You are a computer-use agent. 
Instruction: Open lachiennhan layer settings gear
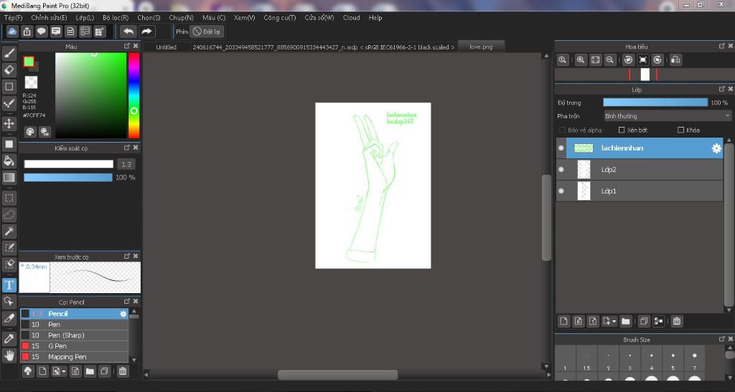(x=716, y=148)
